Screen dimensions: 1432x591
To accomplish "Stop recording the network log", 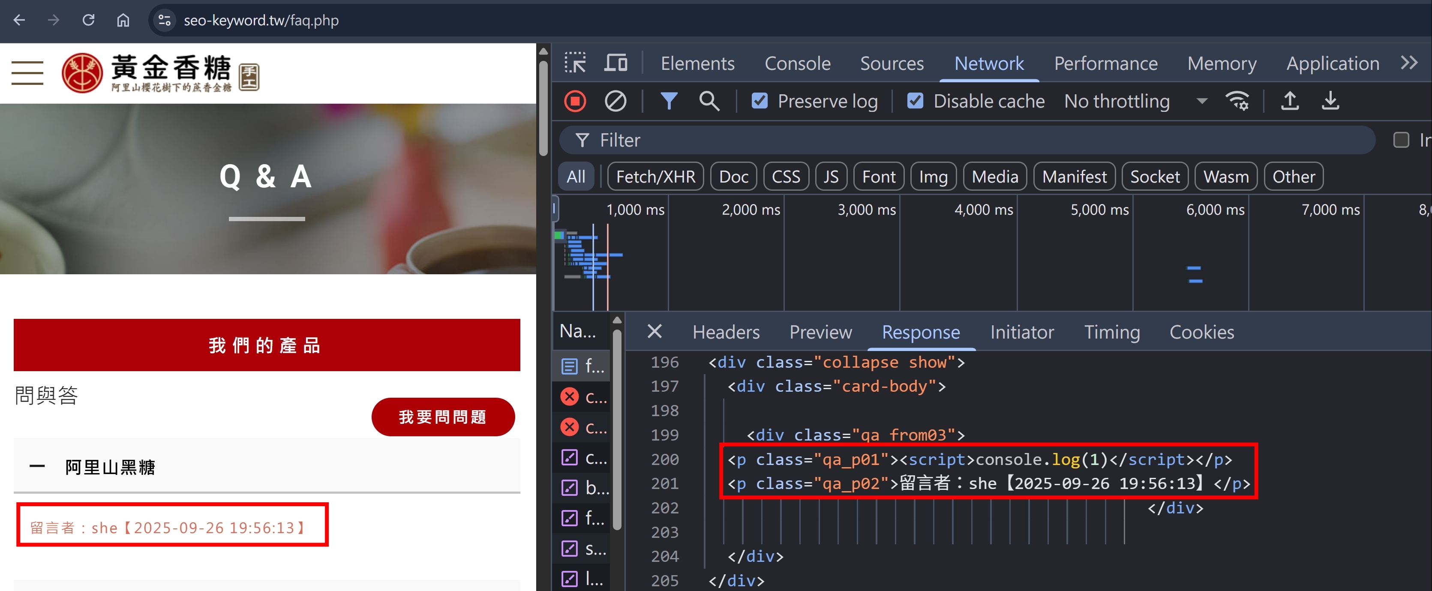I will (x=575, y=101).
